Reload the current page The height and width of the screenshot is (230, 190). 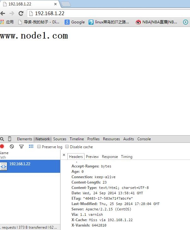[x=21, y=14]
